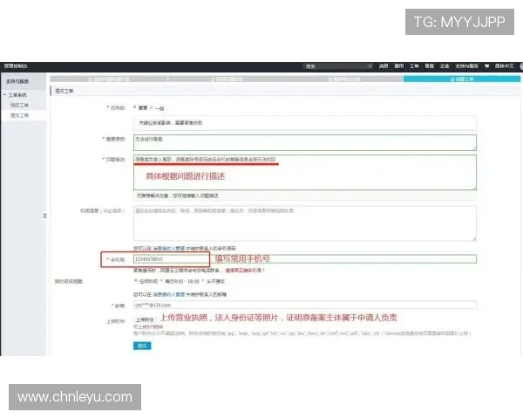This screenshot has height=419, width=523.
Task: Focus the problem description text area
Action: [305, 173]
